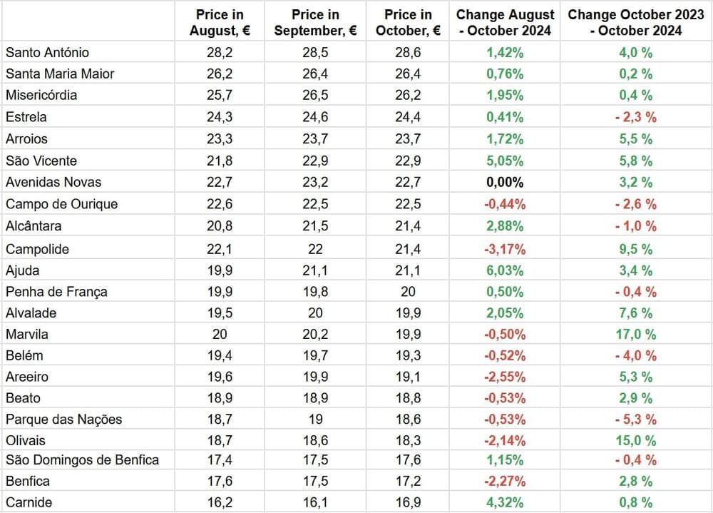
Task: Select the Parque das Nações row label
Action: [64, 419]
